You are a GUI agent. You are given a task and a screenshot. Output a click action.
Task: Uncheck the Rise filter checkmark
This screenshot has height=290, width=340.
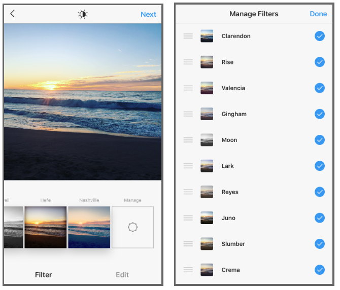(x=320, y=62)
